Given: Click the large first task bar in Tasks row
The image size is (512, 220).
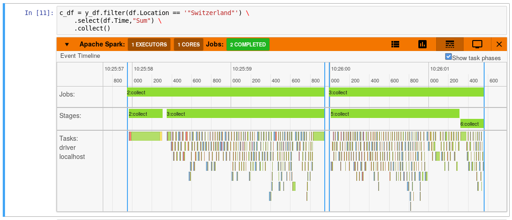Looking at the screenshot, I should pos(146,136).
